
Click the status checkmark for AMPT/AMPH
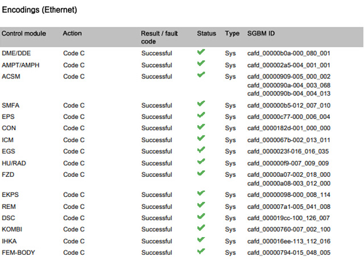pyautogui.click(x=201, y=64)
